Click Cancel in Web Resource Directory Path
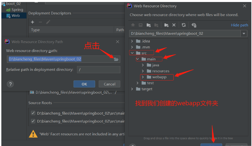The width and height of the screenshot is (252, 146). coord(109,84)
